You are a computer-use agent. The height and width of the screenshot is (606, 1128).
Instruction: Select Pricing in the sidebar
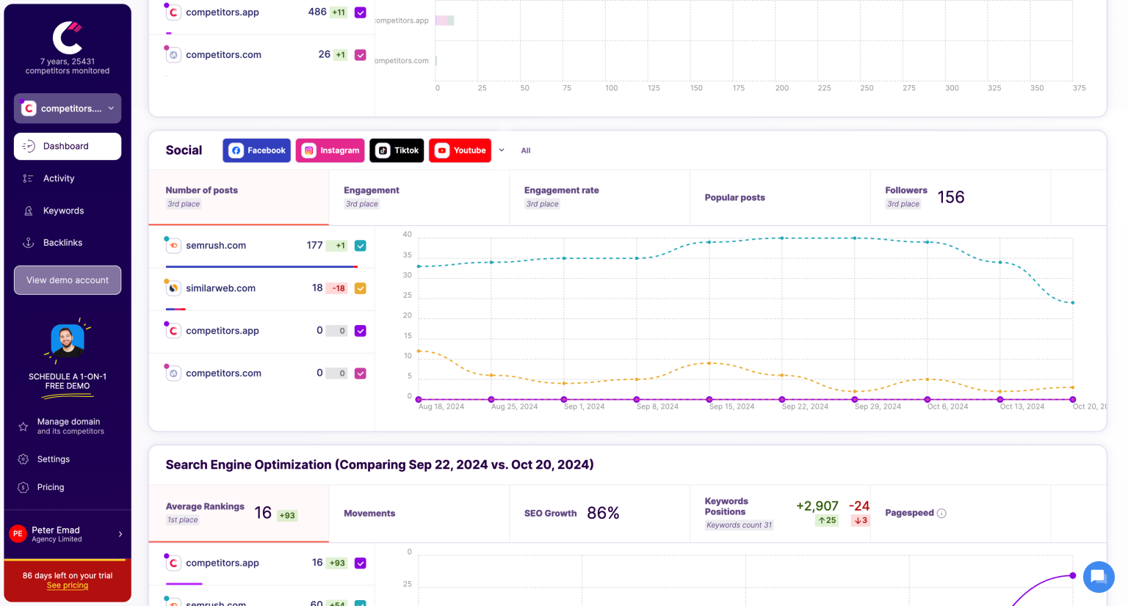point(50,487)
